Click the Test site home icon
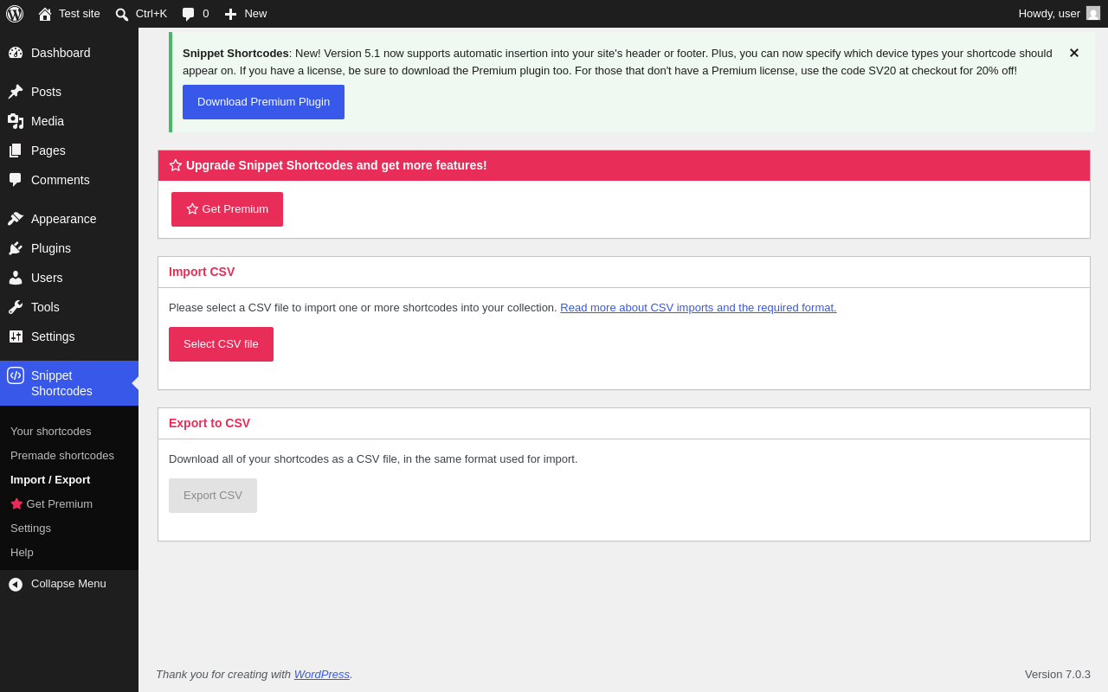 [x=45, y=14]
